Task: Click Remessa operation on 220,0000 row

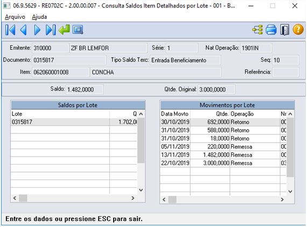Action: pos(255,147)
